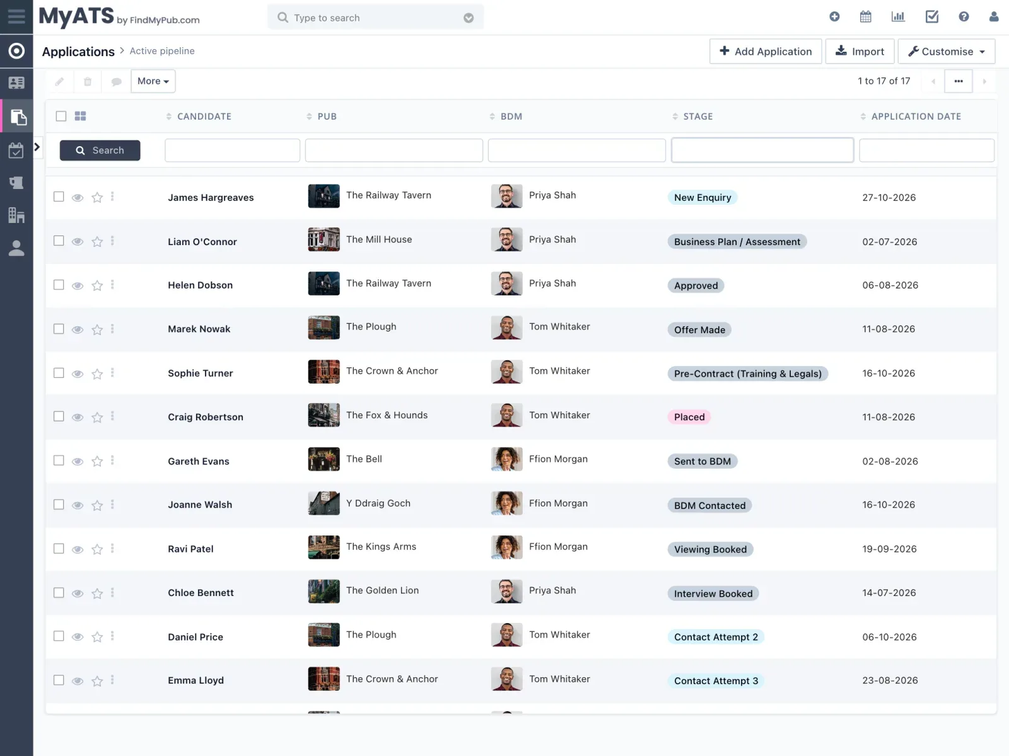The image size is (1009, 756).
Task: Select the Joanne Walsh row checkbox
Action: 59,505
